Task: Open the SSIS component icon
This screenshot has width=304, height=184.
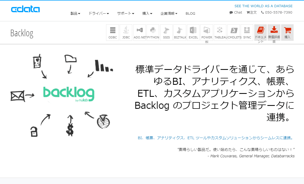Action: 166,32
